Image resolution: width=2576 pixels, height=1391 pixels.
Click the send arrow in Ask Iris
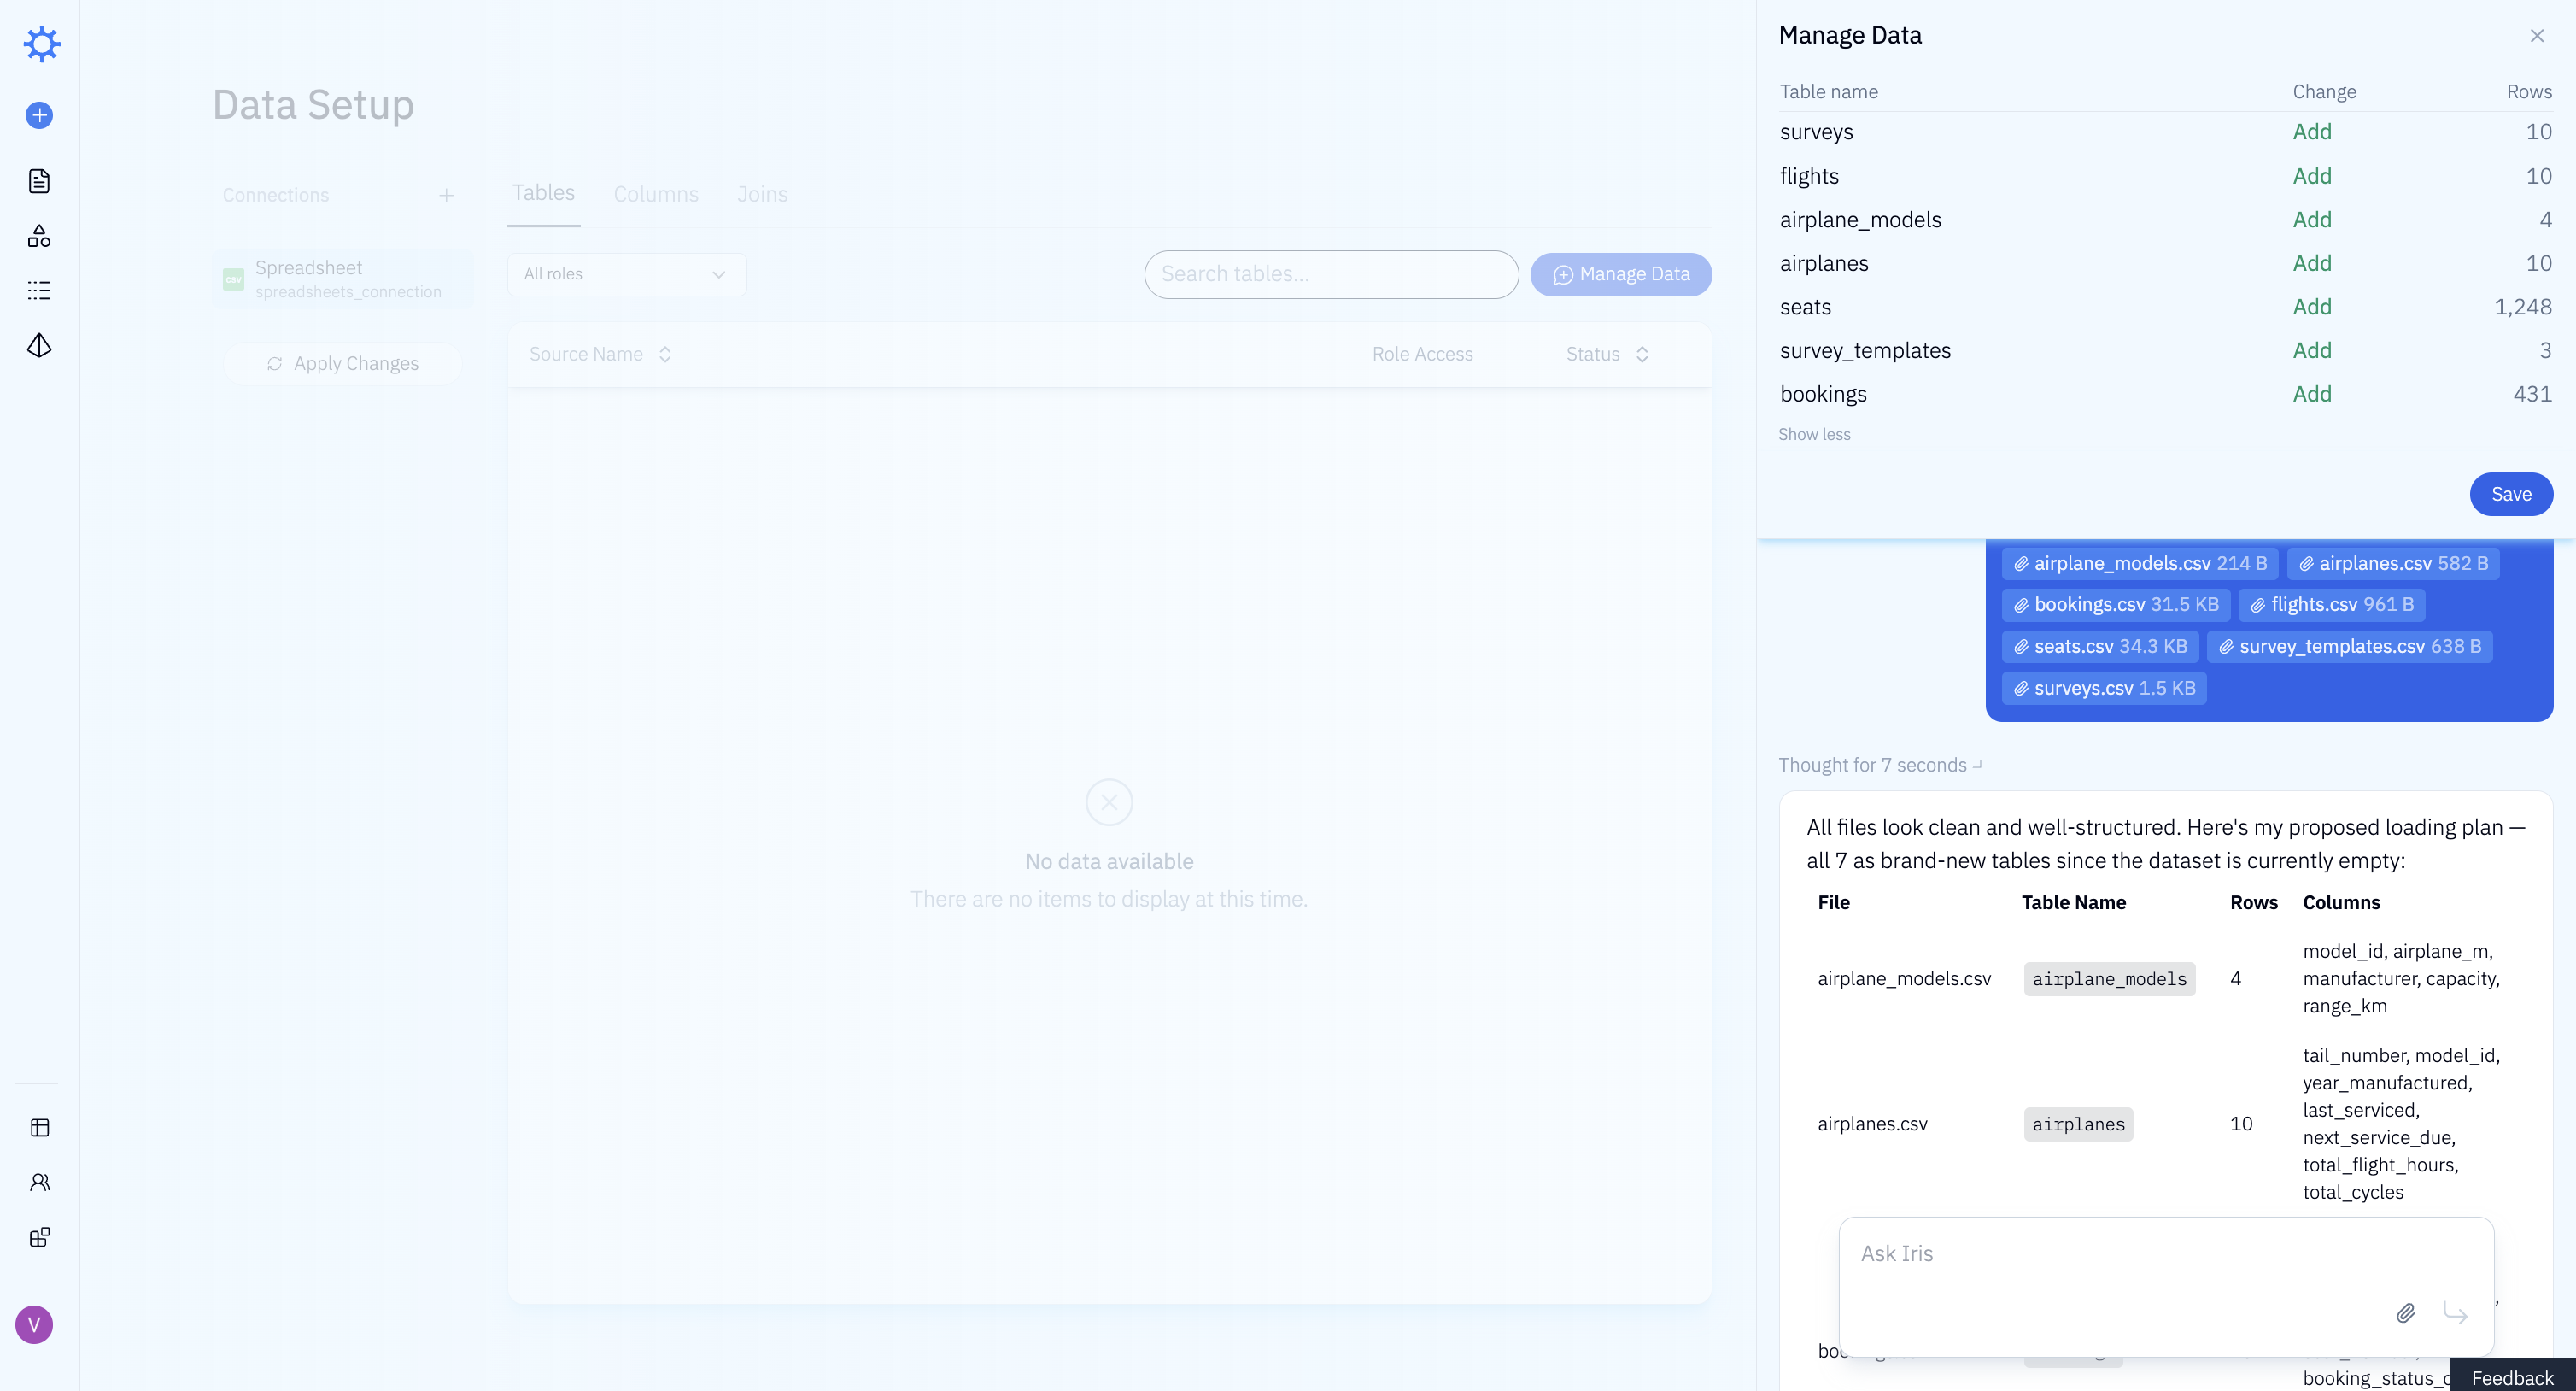[2455, 1313]
